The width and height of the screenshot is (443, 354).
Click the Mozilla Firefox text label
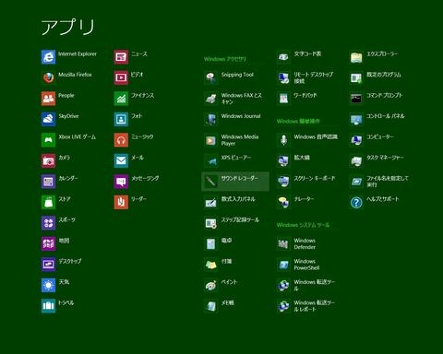[75, 75]
